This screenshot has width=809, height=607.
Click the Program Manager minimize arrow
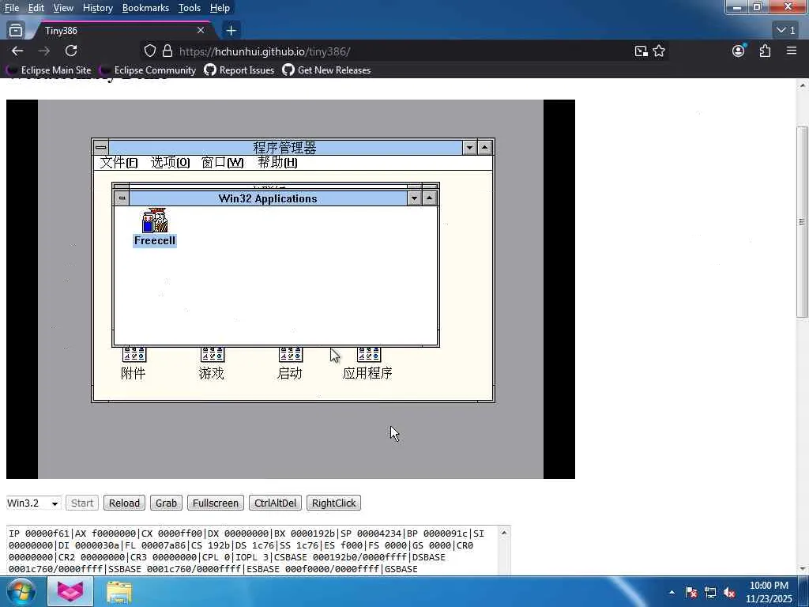pyautogui.click(x=469, y=148)
